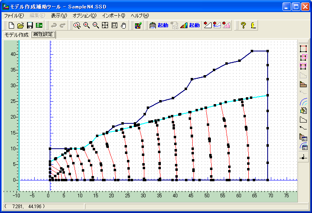This screenshot has height=213, width=312.
Task: Click the first red-arrow terrain import icon
Action: click(208, 25)
